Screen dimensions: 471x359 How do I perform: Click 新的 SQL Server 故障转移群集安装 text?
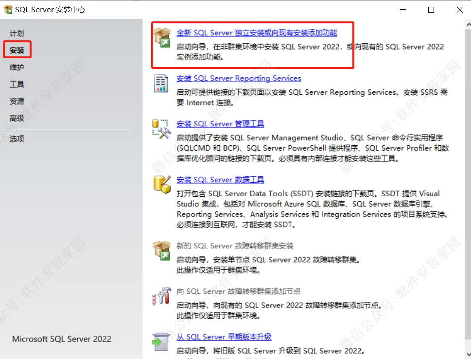click(235, 246)
